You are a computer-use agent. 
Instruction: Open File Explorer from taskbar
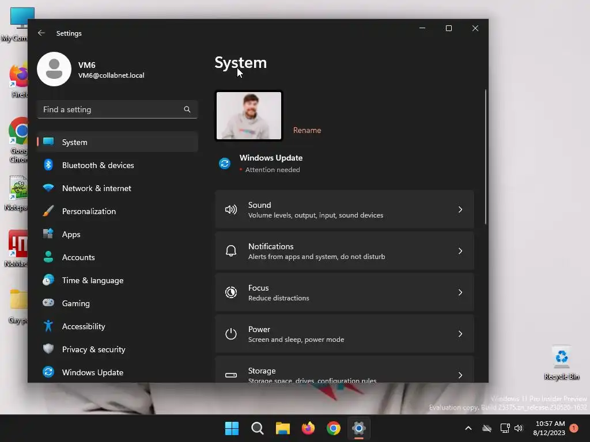click(x=282, y=428)
